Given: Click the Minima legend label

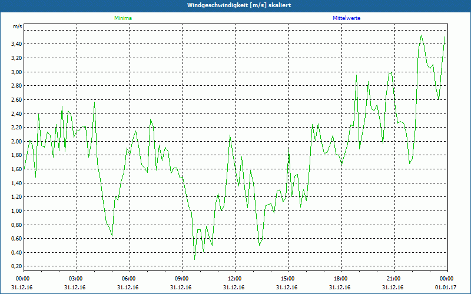Looking at the screenshot, I should (x=123, y=18).
